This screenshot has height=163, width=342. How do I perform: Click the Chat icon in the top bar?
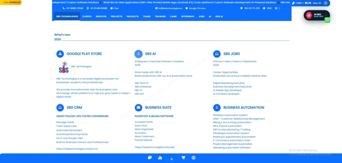[x=112, y=8]
